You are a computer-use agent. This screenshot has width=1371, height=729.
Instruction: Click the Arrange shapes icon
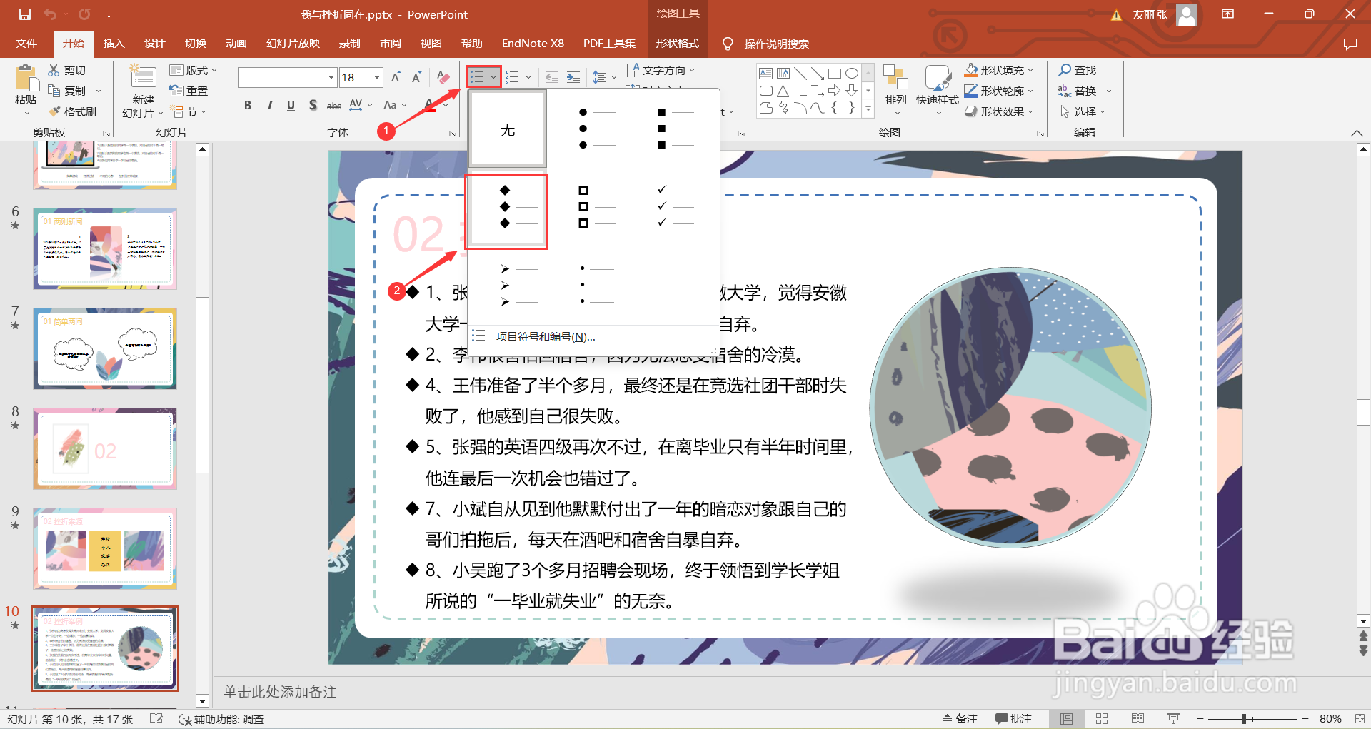pos(895,78)
